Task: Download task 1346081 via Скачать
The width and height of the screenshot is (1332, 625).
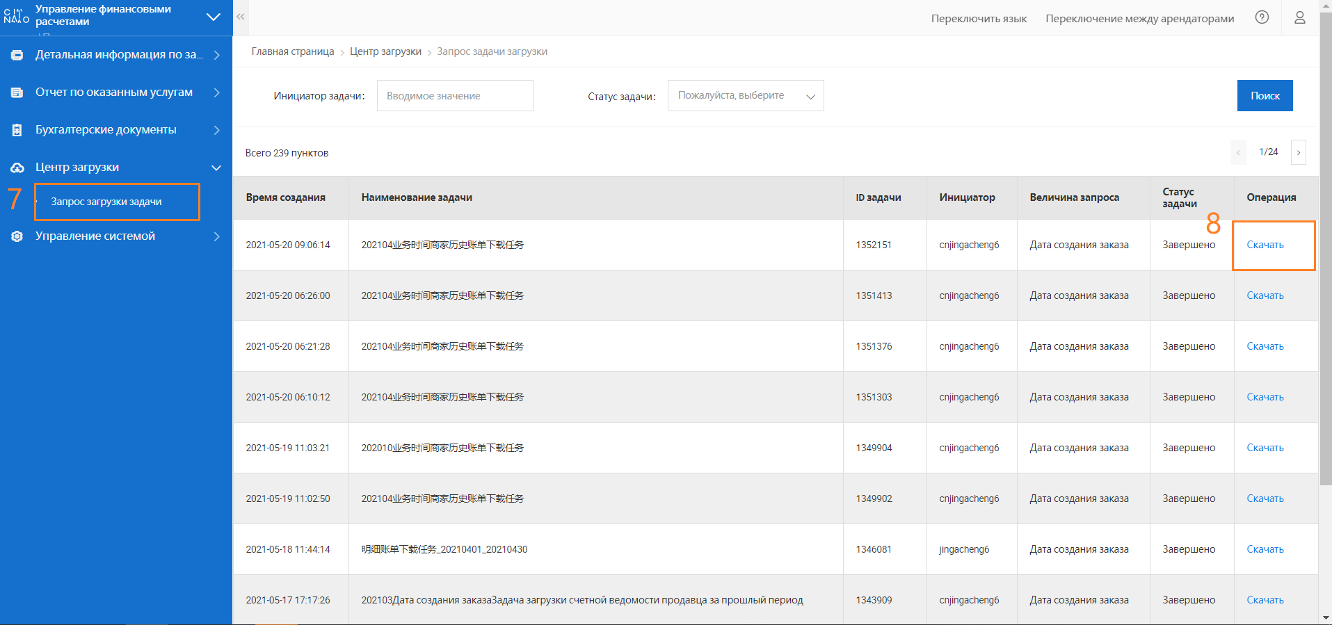Action: (x=1265, y=549)
